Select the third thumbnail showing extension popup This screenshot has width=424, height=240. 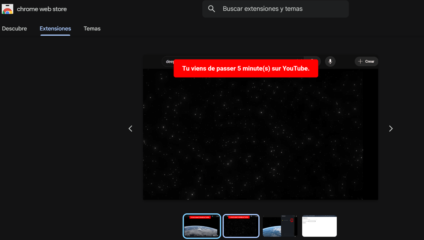tap(280, 226)
